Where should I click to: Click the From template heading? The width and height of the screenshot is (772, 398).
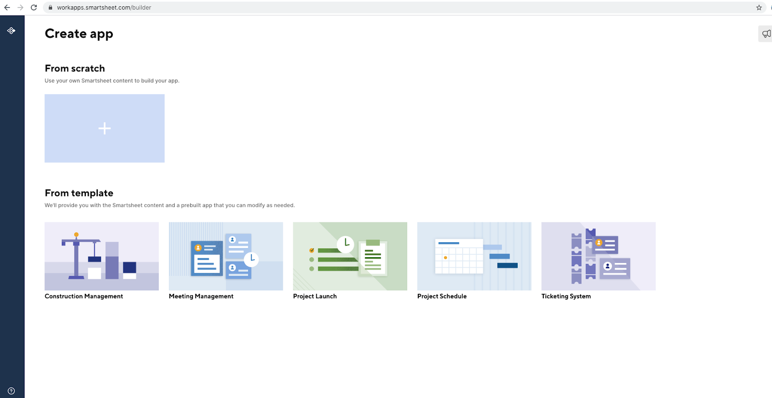79,193
